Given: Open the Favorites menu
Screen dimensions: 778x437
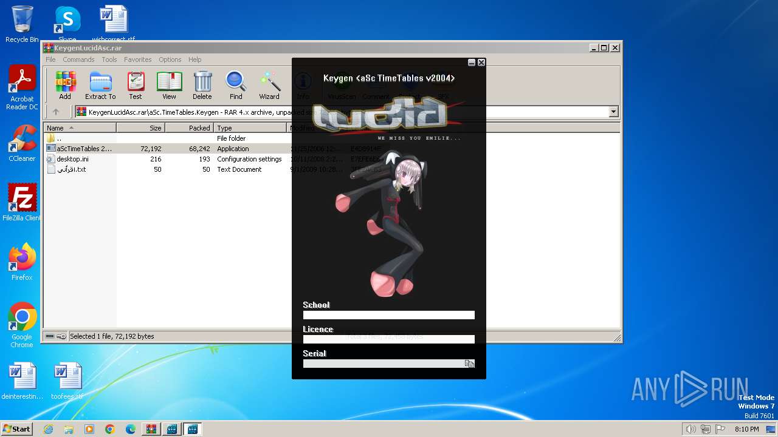Looking at the screenshot, I should point(138,59).
